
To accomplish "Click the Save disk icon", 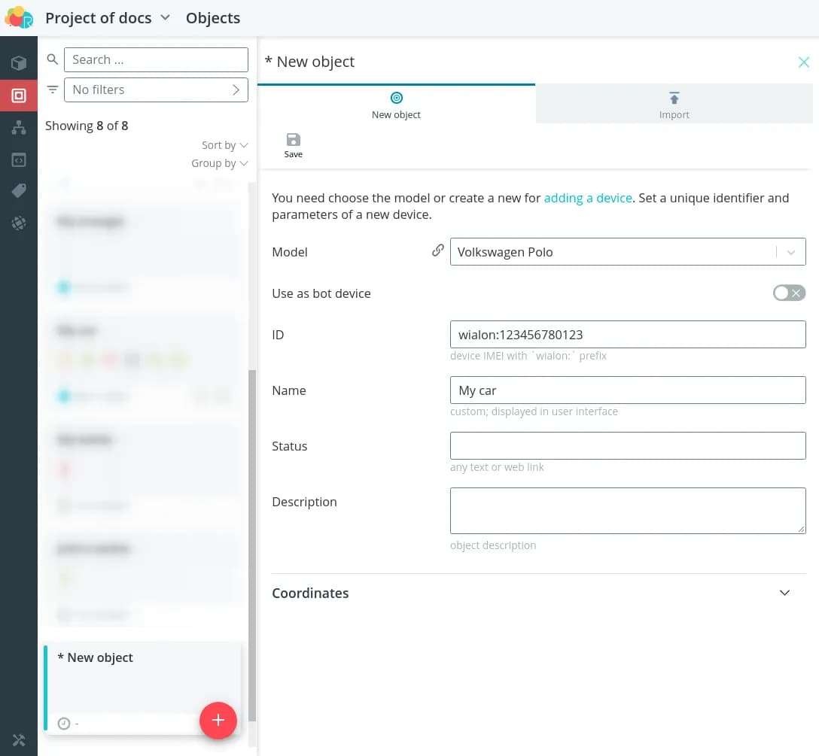I will click(x=293, y=140).
